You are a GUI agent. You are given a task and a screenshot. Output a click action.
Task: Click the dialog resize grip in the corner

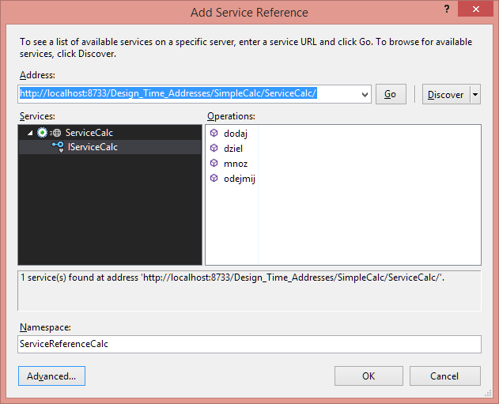[488, 394]
